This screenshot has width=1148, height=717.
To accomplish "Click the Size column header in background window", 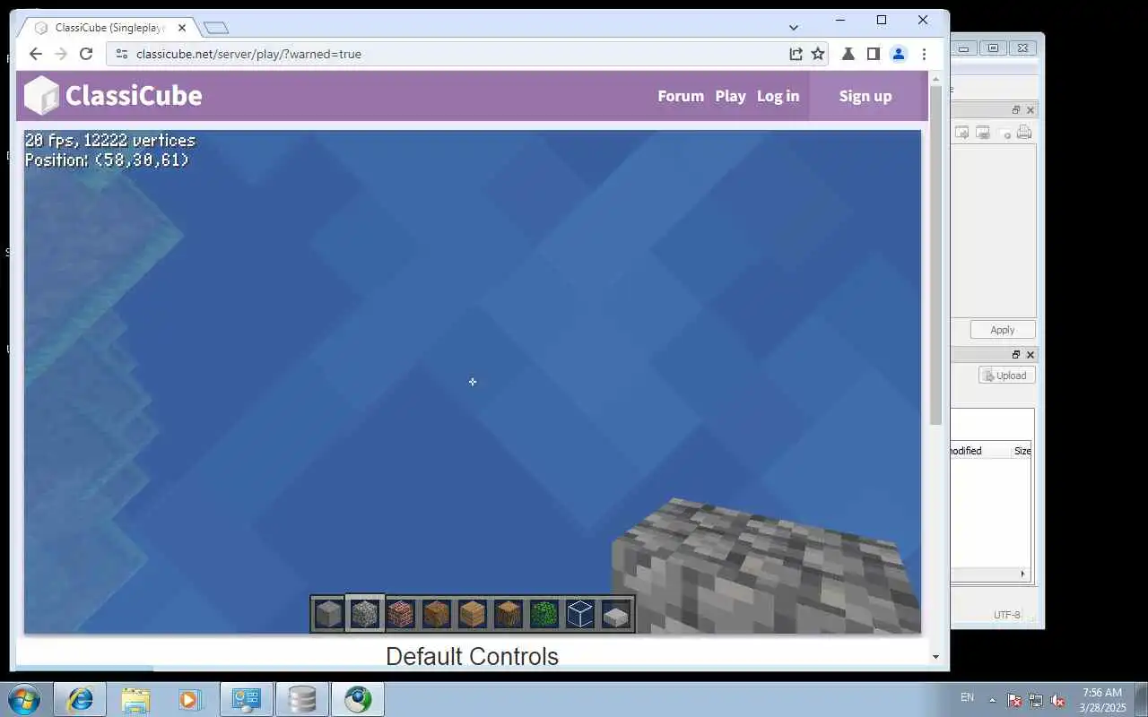I will click(1022, 451).
